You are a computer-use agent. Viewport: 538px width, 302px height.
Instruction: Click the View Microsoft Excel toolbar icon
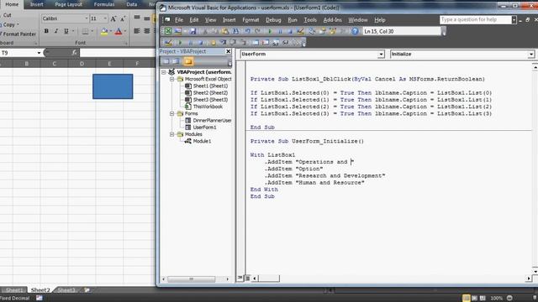click(x=168, y=31)
